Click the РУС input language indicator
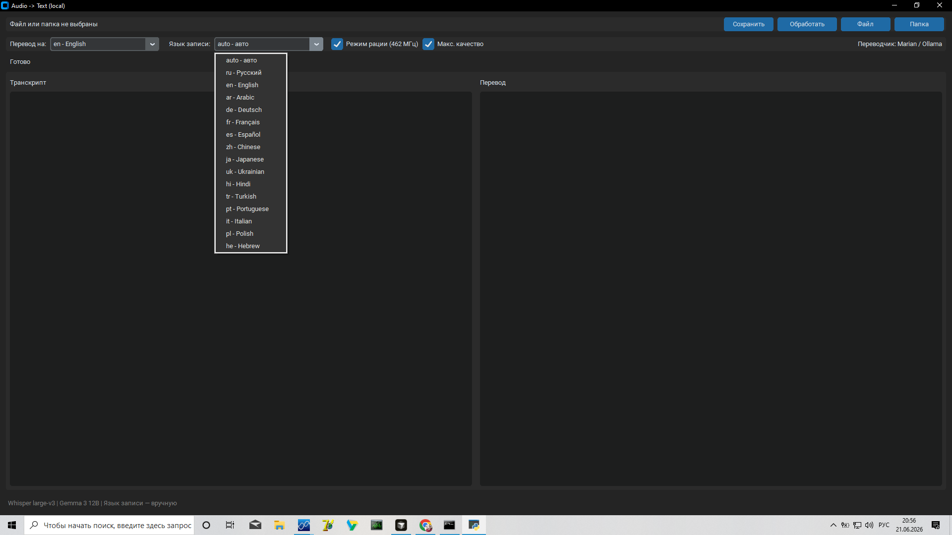Screen dimensions: 952x535 point(884,525)
